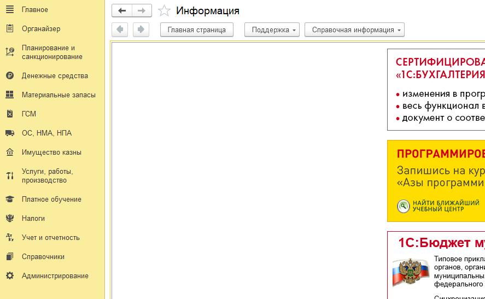Go to Денежные средства section
Viewport: 485px width, 299px height.
click(x=55, y=76)
